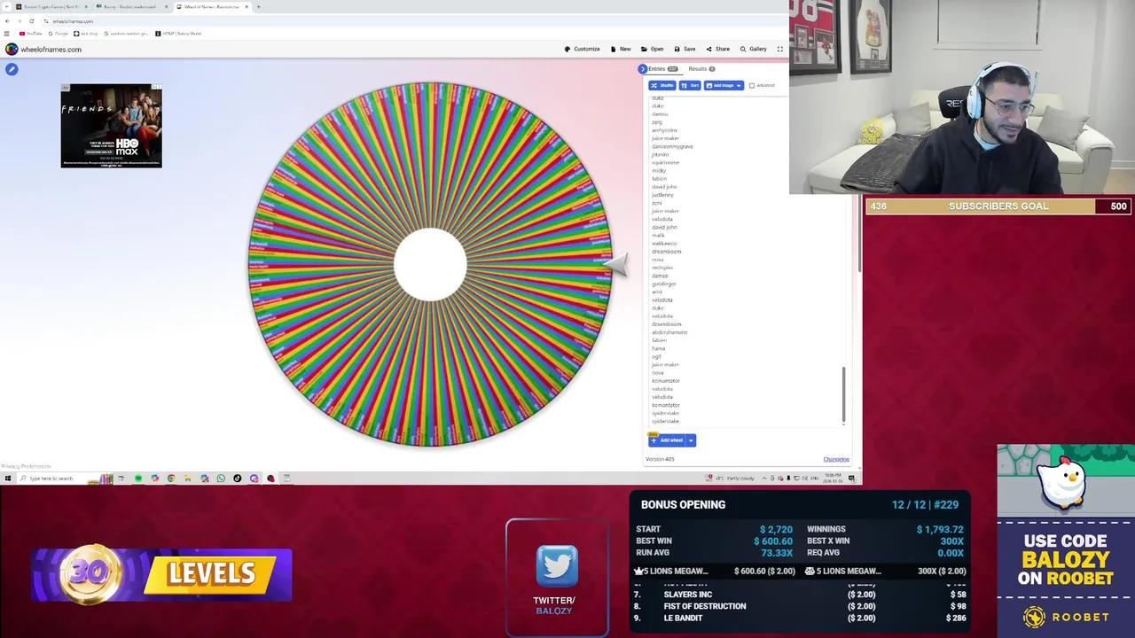This screenshot has height=638, width=1135.
Task: Open File Explorer from the taskbar
Action: click(188, 478)
